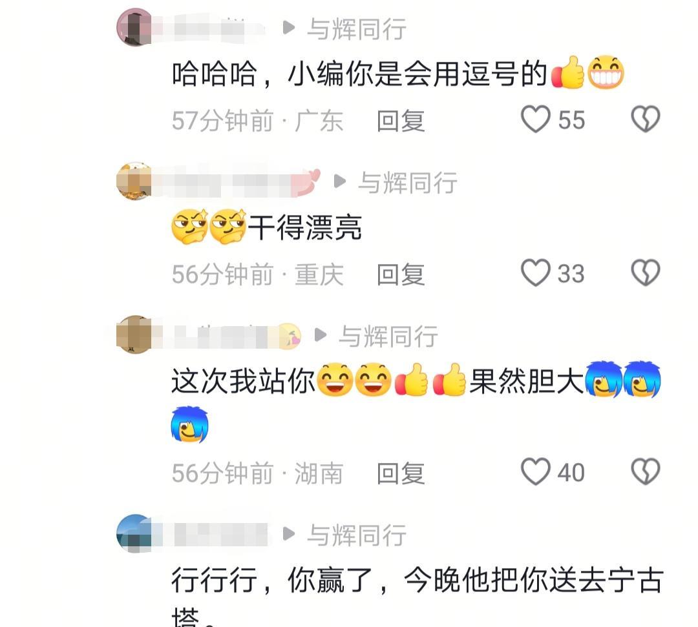Open avatar of 干得漂亮 commenter
This screenshot has width=698, height=627.
tap(134, 181)
